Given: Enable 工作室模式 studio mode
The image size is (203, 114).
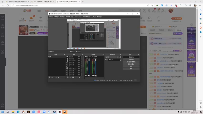Looking at the screenshot, I should click(x=131, y=64).
